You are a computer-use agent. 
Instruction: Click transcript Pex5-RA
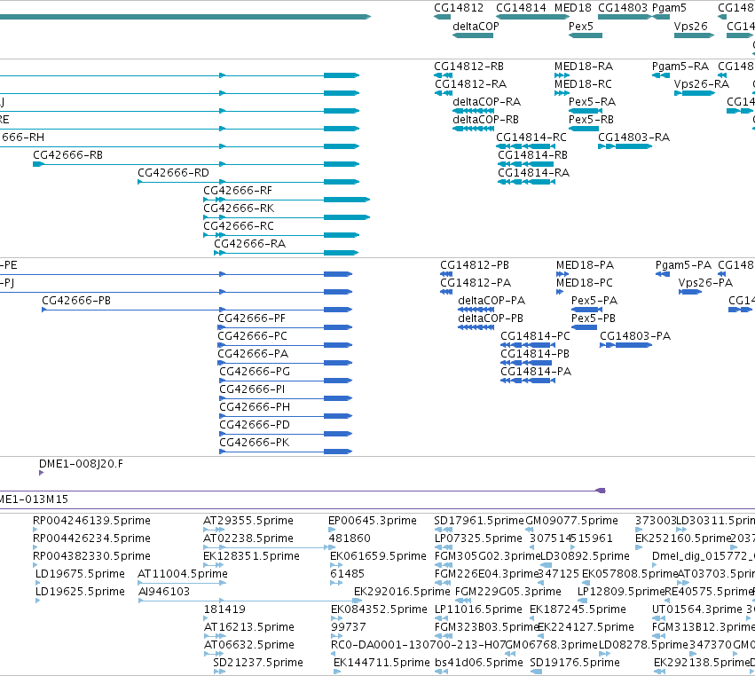(x=592, y=102)
